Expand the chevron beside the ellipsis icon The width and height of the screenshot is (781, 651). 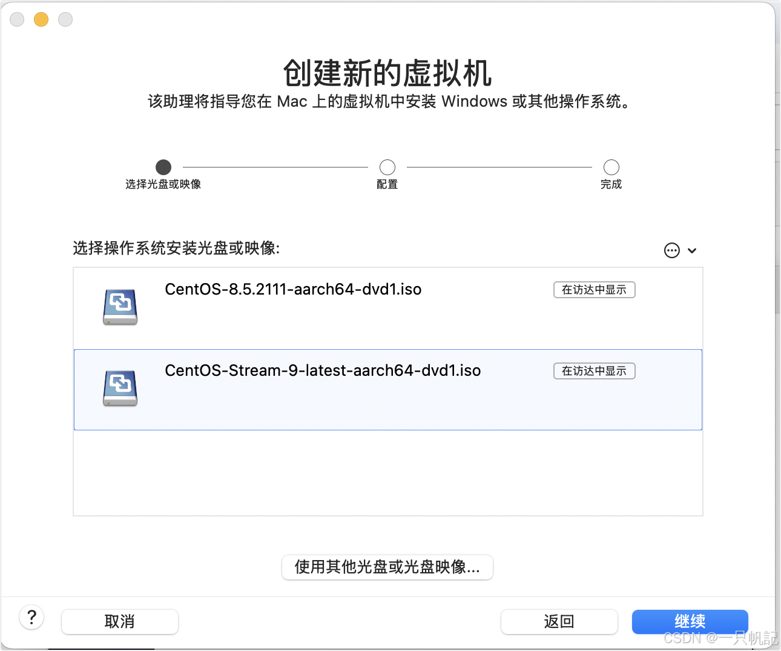[692, 250]
